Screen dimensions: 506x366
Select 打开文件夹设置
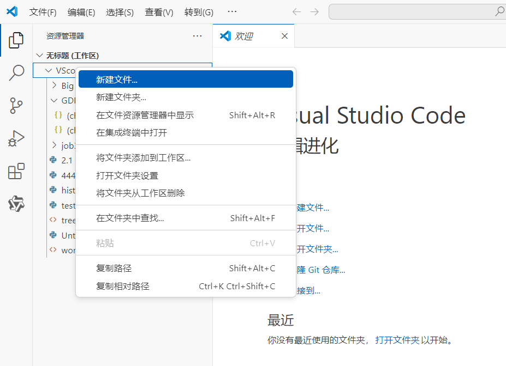(186, 175)
